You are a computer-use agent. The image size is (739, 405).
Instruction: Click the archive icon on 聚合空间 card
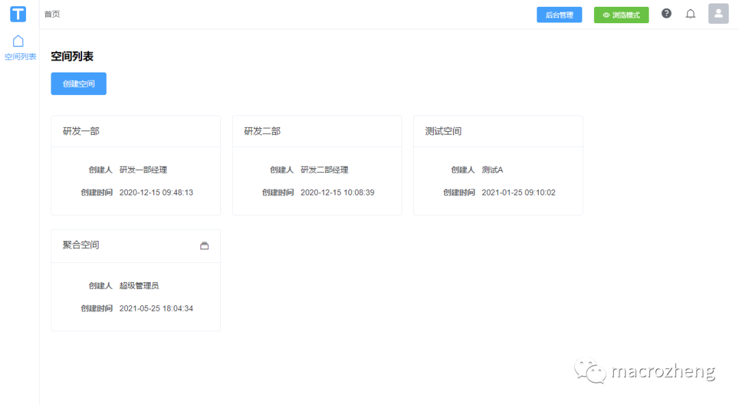coord(204,246)
